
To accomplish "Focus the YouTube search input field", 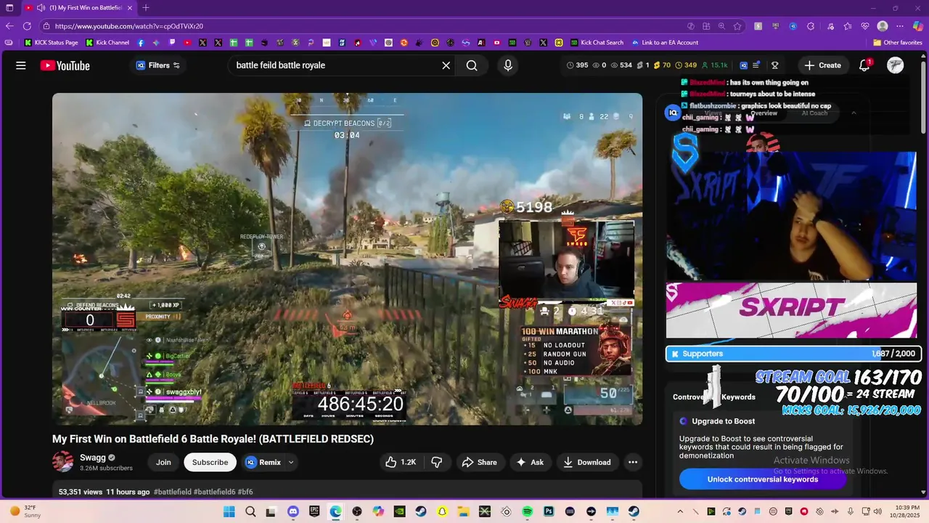I will click(334, 65).
